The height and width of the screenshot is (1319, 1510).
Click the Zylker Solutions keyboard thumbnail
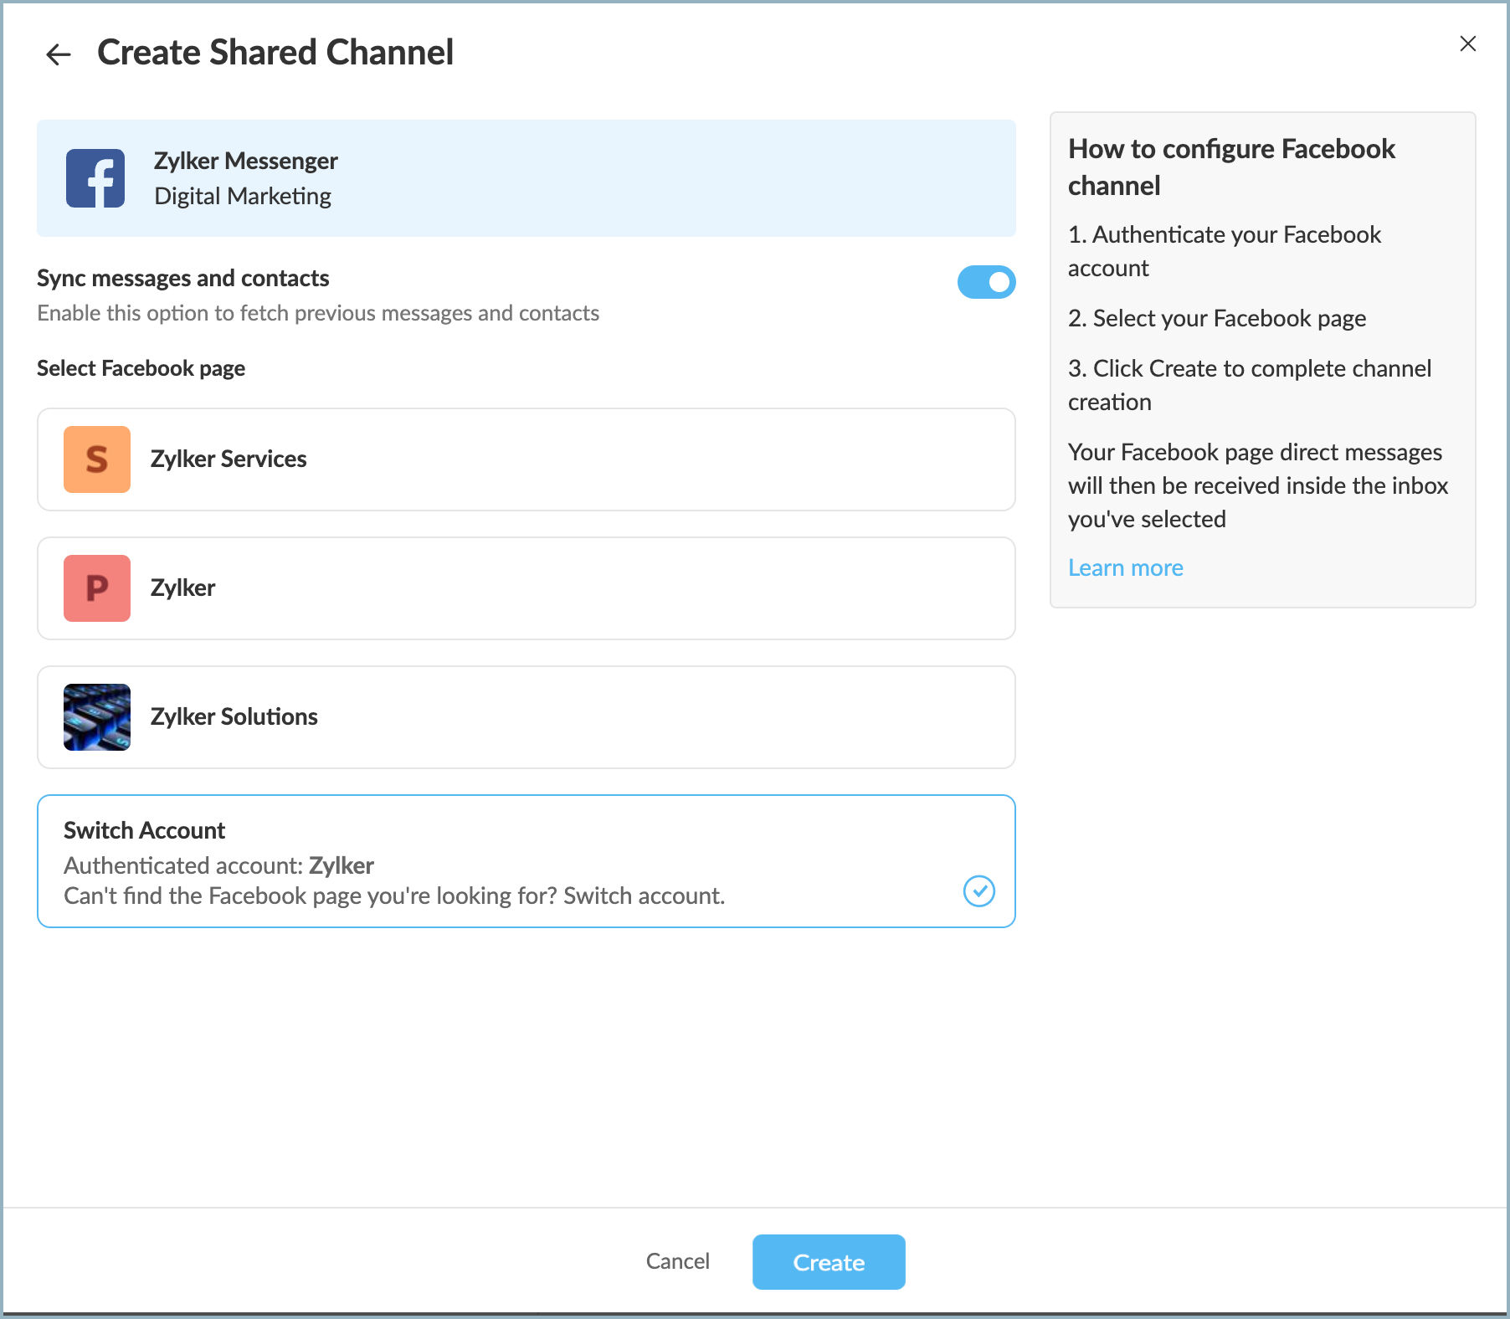97,717
